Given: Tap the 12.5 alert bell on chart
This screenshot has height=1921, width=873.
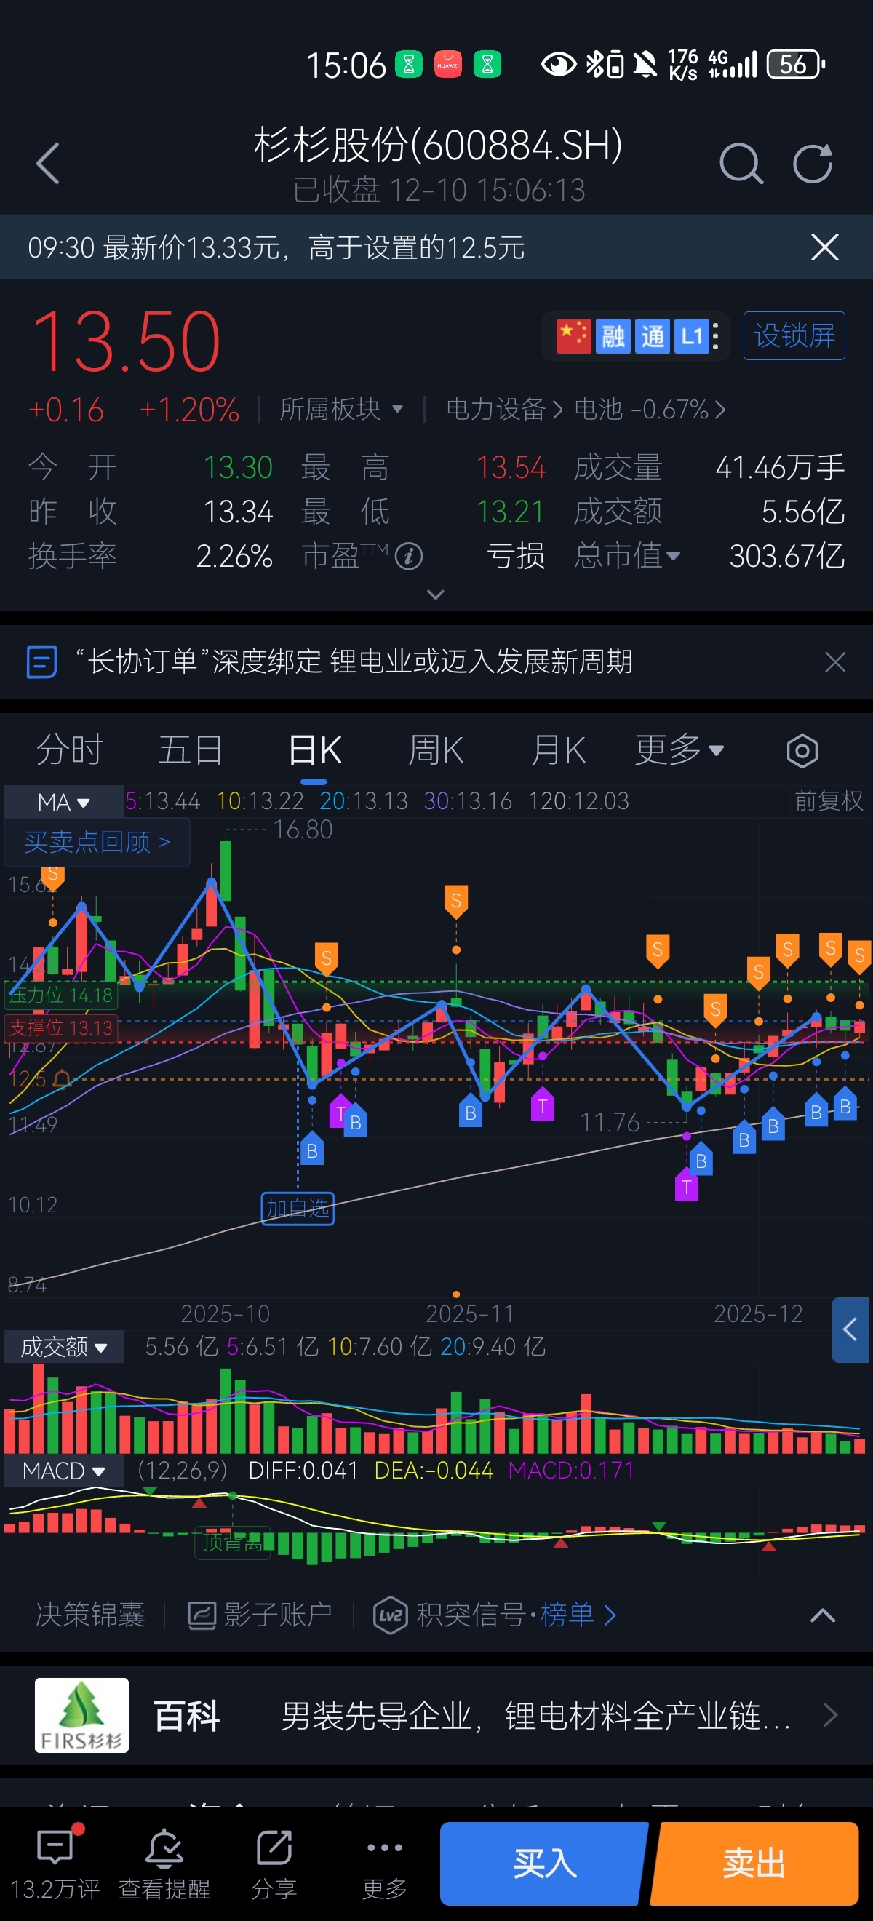Looking at the screenshot, I should pos(62,1079).
